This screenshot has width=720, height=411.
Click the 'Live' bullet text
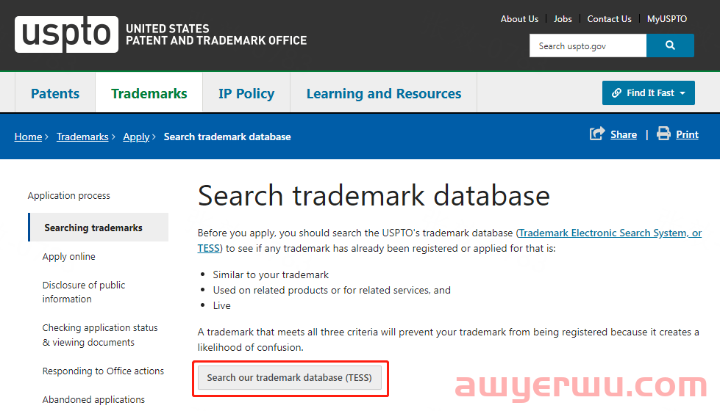pos(222,305)
